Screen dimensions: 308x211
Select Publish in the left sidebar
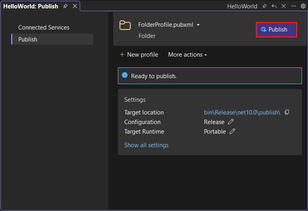(x=28, y=39)
